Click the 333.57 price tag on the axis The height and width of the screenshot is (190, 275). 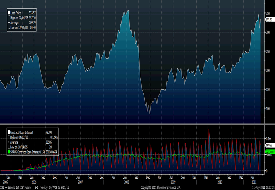click(269, 20)
